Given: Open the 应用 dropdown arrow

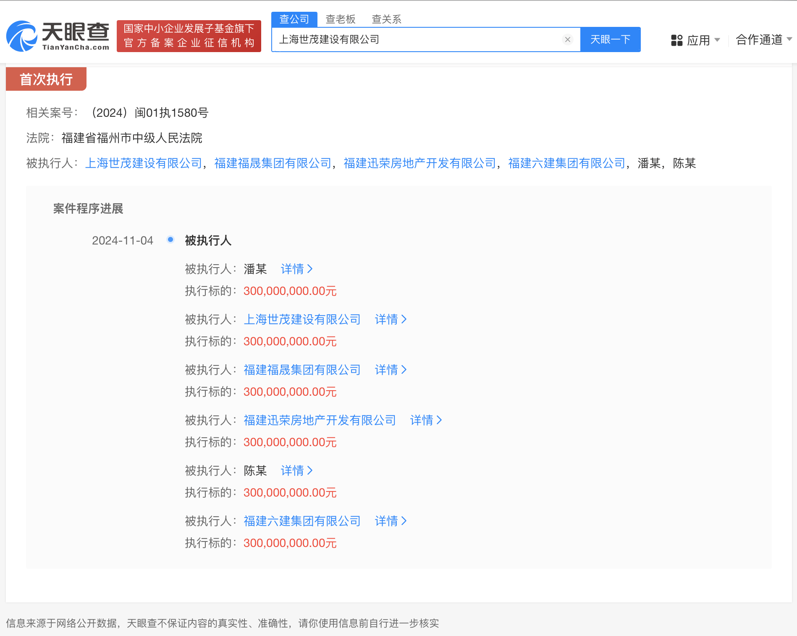Looking at the screenshot, I should pos(717,40).
